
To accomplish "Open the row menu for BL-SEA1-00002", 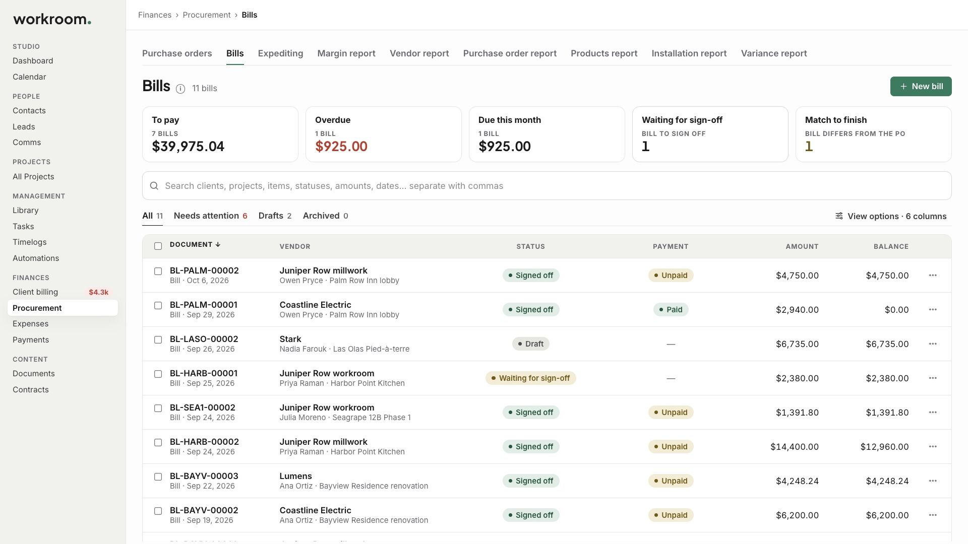I will click(x=933, y=413).
